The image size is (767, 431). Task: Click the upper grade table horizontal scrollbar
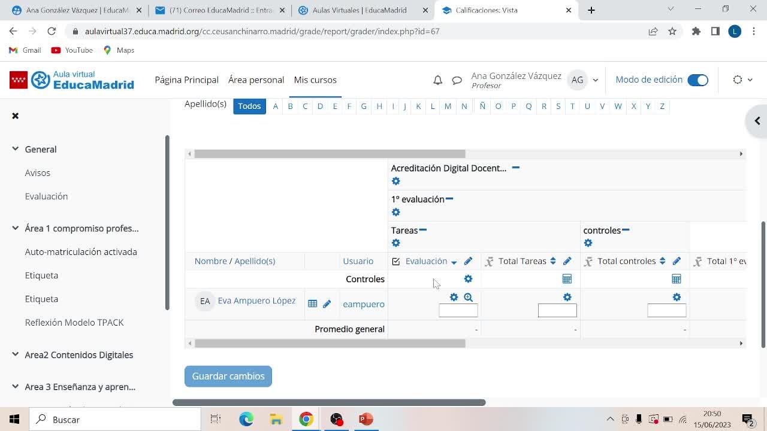[x=330, y=154]
